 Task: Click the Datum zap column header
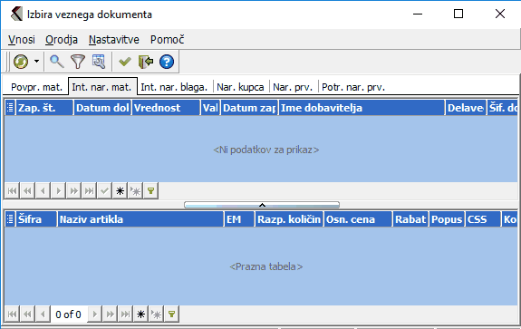(x=249, y=108)
